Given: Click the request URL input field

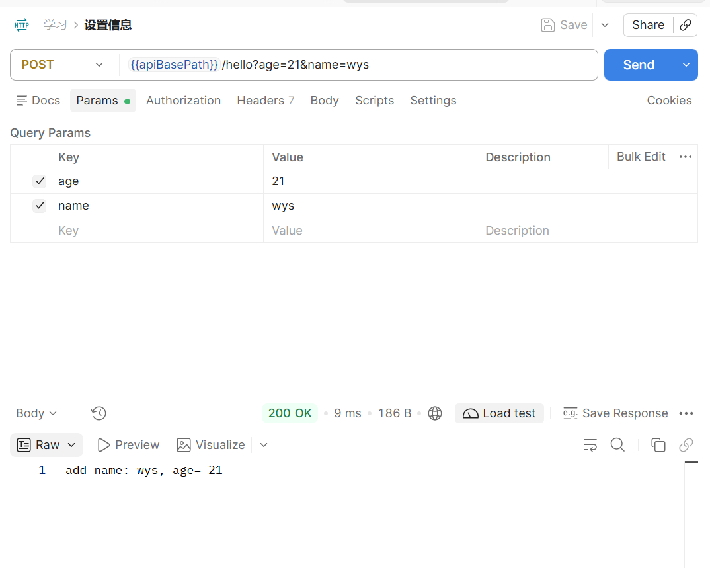Looking at the screenshot, I should click(358, 65).
